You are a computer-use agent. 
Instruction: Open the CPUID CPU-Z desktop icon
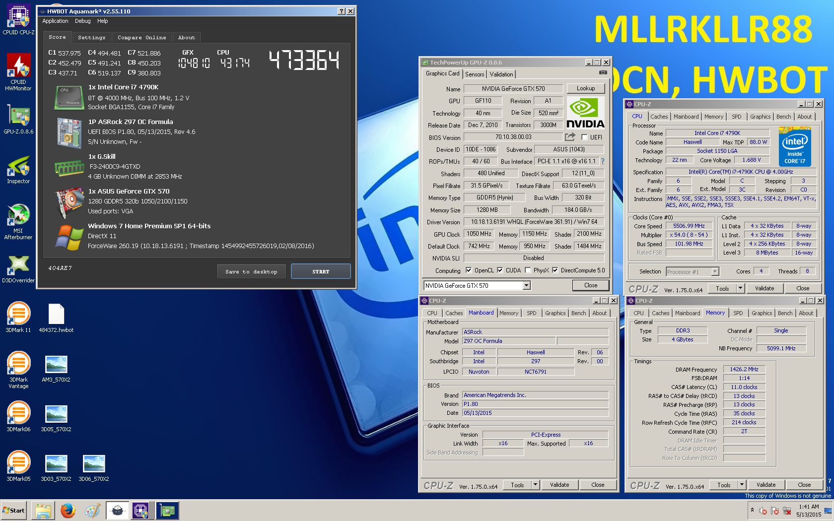pos(18,20)
